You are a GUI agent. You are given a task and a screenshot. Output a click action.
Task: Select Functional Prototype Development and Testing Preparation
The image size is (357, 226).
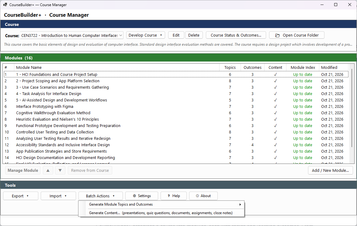[176, 125]
